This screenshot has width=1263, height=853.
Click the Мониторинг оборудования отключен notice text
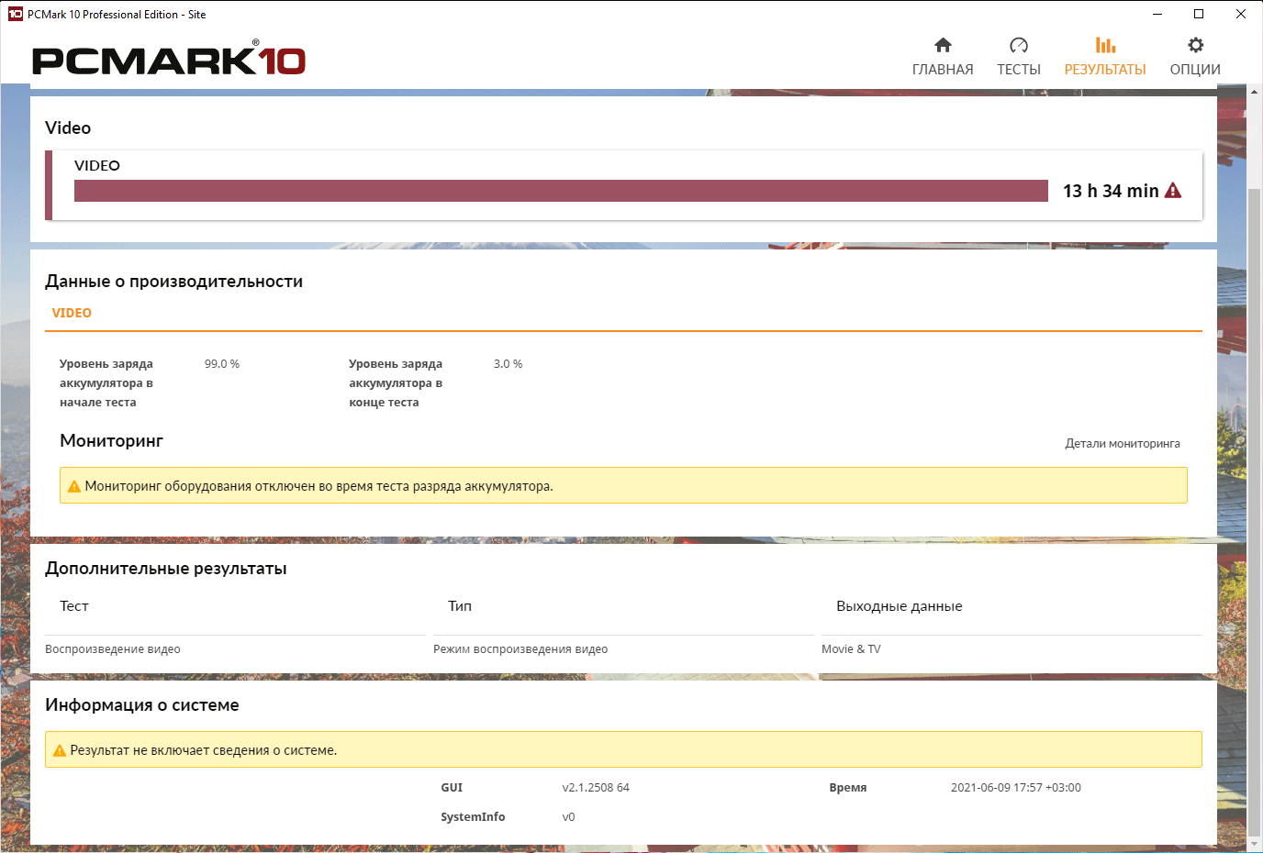click(x=319, y=486)
